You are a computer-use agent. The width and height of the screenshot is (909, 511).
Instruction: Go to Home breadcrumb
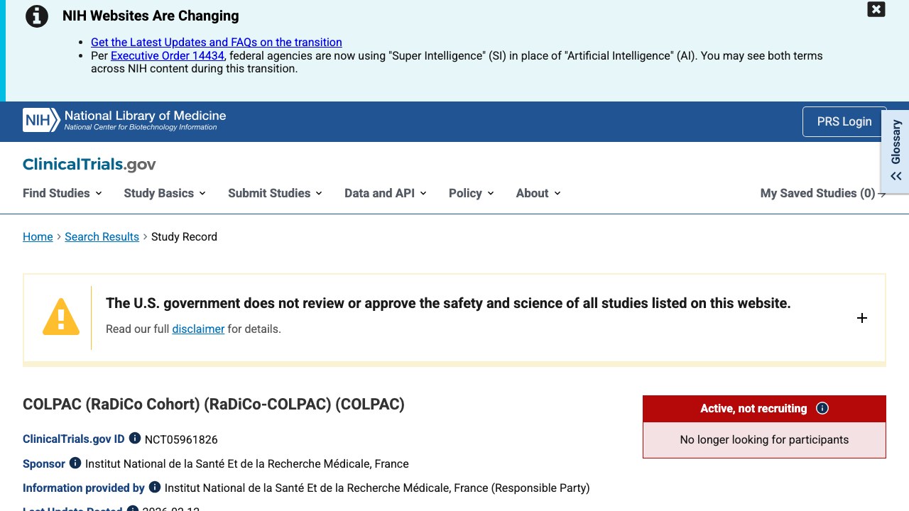[38, 237]
